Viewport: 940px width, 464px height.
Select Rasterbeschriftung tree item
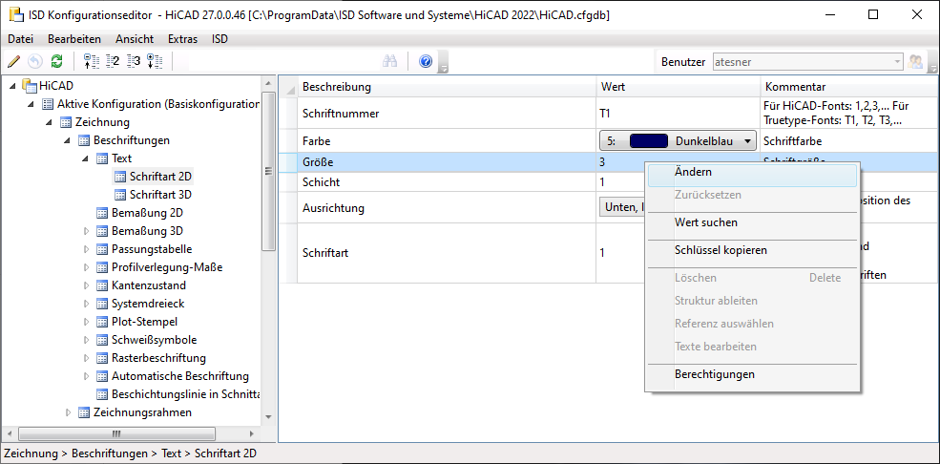158,358
